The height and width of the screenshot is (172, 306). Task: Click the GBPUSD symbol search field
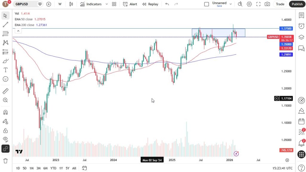click(25, 4)
